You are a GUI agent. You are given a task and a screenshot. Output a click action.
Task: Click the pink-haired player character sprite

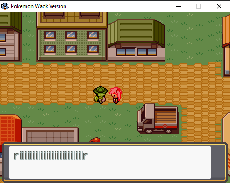(116, 95)
